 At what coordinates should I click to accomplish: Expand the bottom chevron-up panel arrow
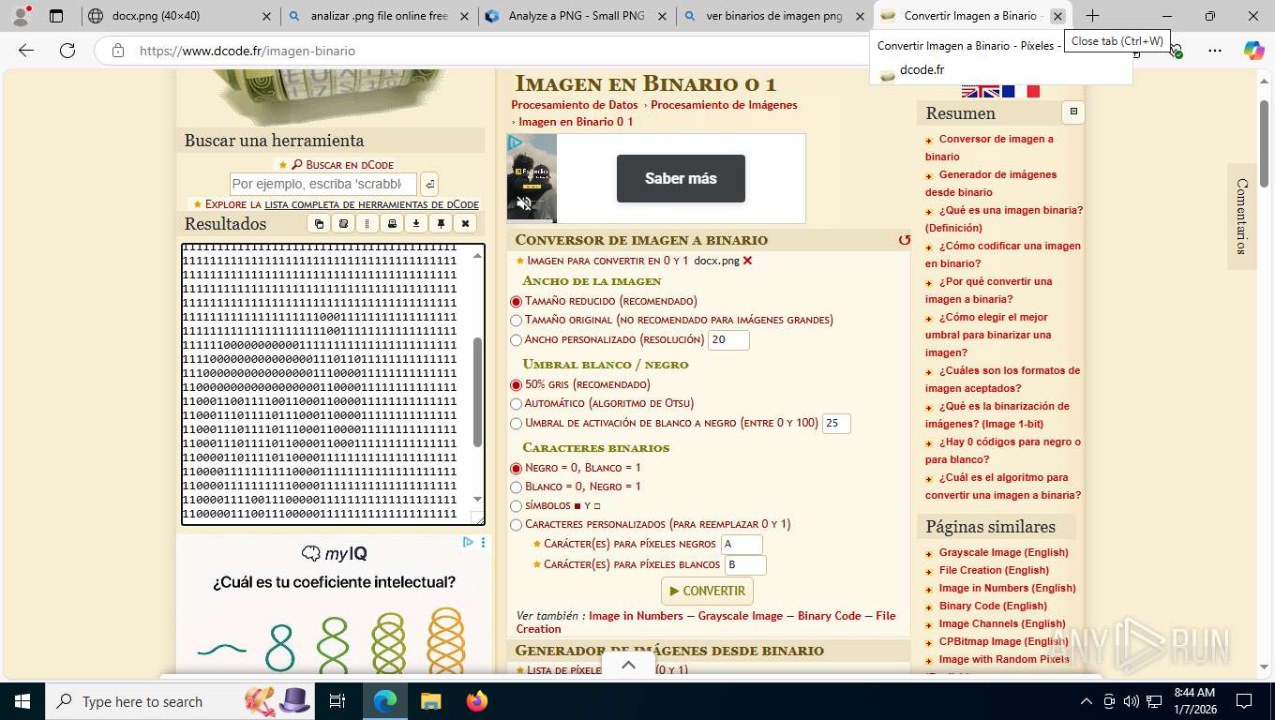click(x=628, y=665)
